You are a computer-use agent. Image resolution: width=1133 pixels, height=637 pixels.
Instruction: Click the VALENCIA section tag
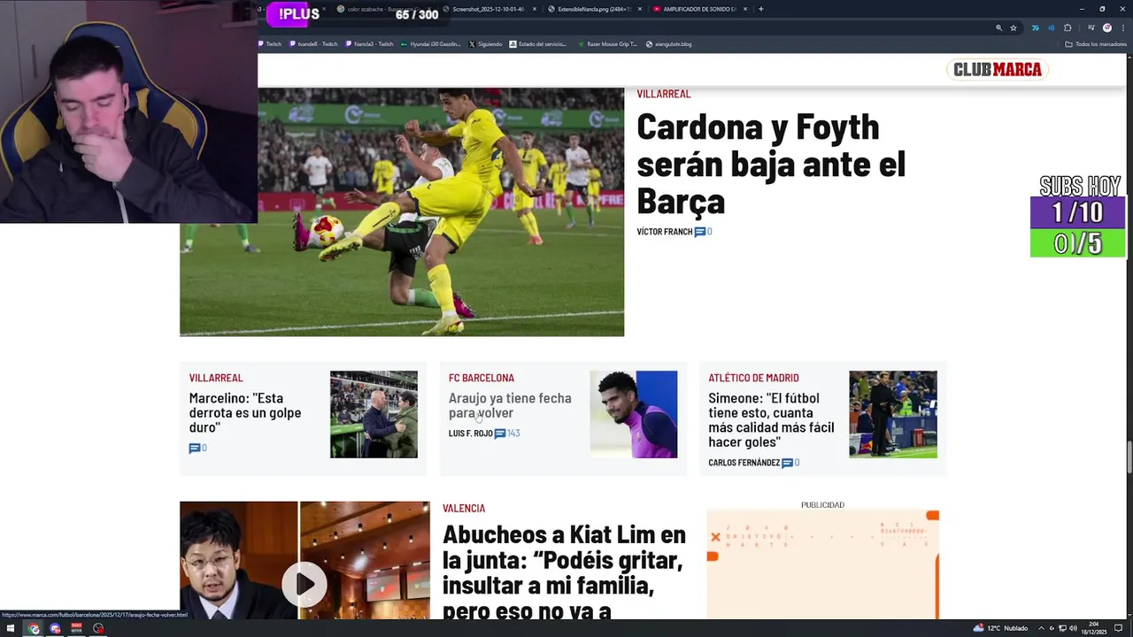click(x=464, y=509)
